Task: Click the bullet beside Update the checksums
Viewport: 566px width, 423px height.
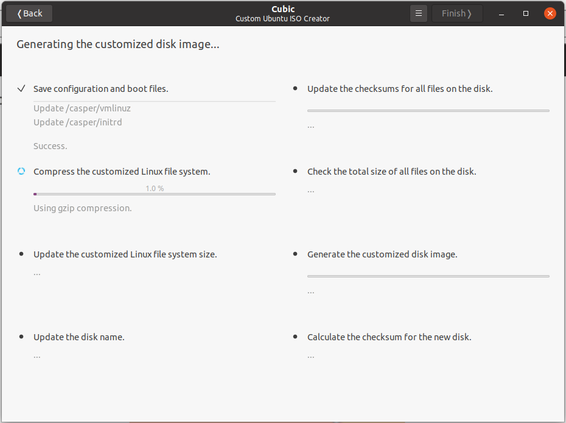Action: [295, 89]
